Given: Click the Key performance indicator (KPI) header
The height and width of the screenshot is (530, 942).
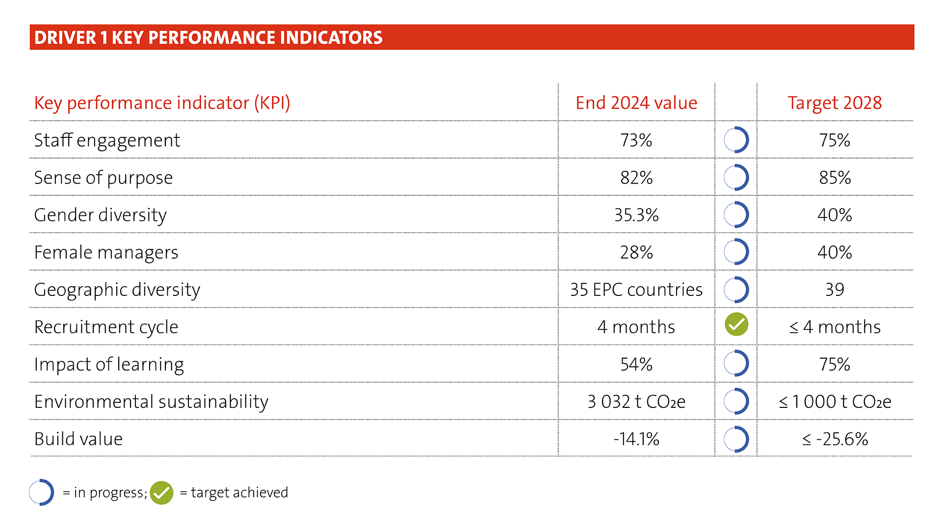Looking at the screenshot, I should click(x=162, y=103).
